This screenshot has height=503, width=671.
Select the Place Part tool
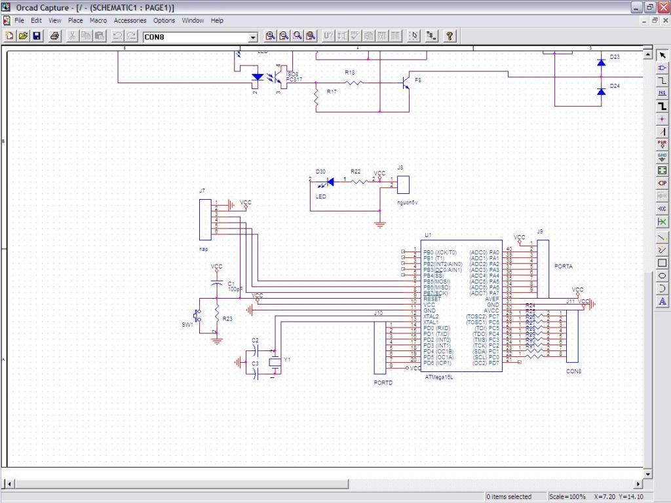tap(662, 67)
